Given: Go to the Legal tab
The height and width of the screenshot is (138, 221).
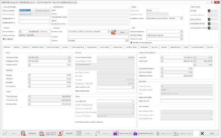Looking at the screenshot, I should tap(186, 47).
